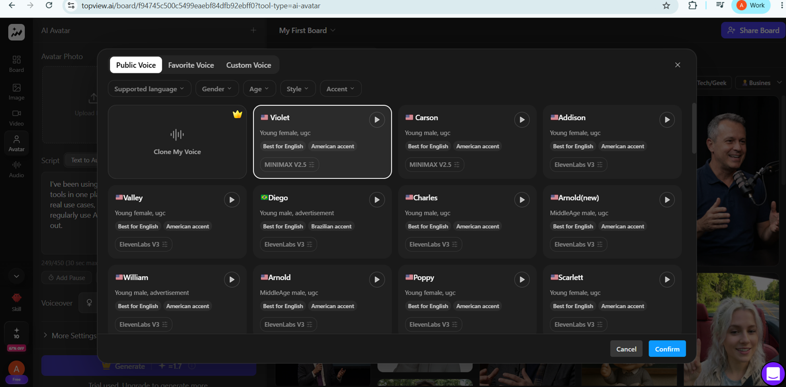Adjust Addison's ElevenLabs V3 model settings
786x387 pixels.
pos(579,165)
